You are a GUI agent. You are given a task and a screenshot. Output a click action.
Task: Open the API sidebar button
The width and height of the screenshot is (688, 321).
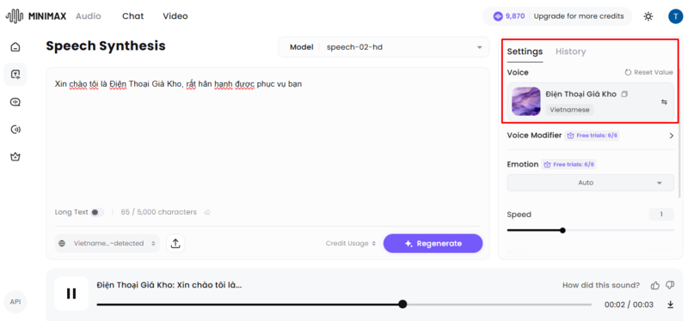pos(15,302)
